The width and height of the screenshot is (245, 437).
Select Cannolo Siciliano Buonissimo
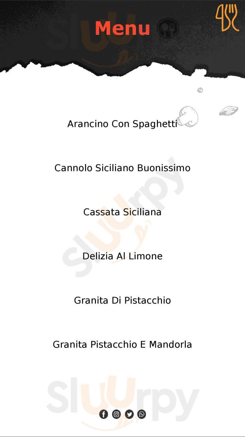click(122, 168)
